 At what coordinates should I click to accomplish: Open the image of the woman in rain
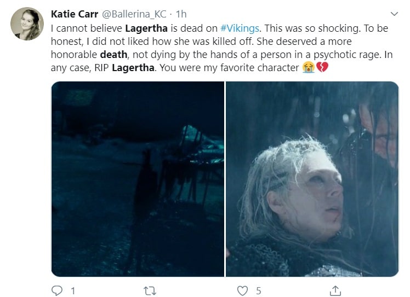click(x=312, y=179)
